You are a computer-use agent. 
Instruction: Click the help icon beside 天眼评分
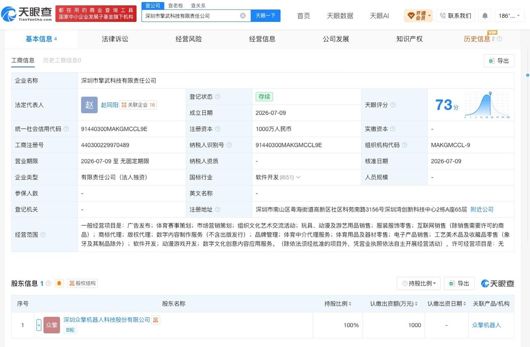tap(393, 105)
